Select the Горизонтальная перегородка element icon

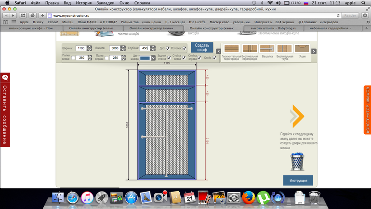(232, 49)
